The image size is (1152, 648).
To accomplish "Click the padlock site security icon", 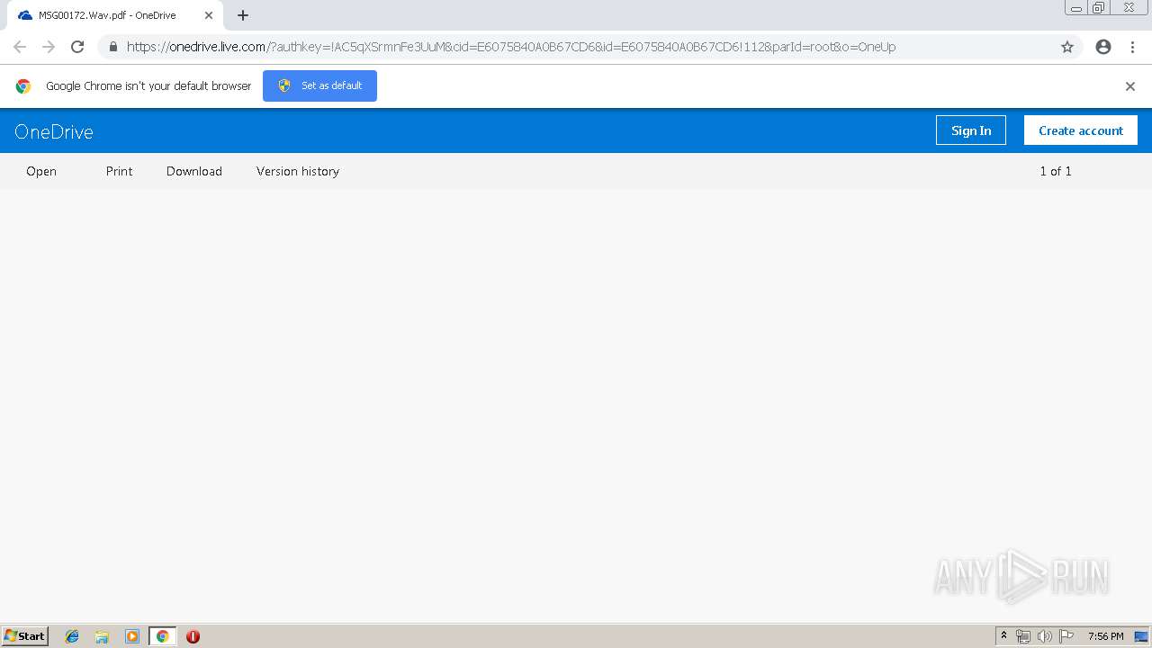I will tap(112, 47).
